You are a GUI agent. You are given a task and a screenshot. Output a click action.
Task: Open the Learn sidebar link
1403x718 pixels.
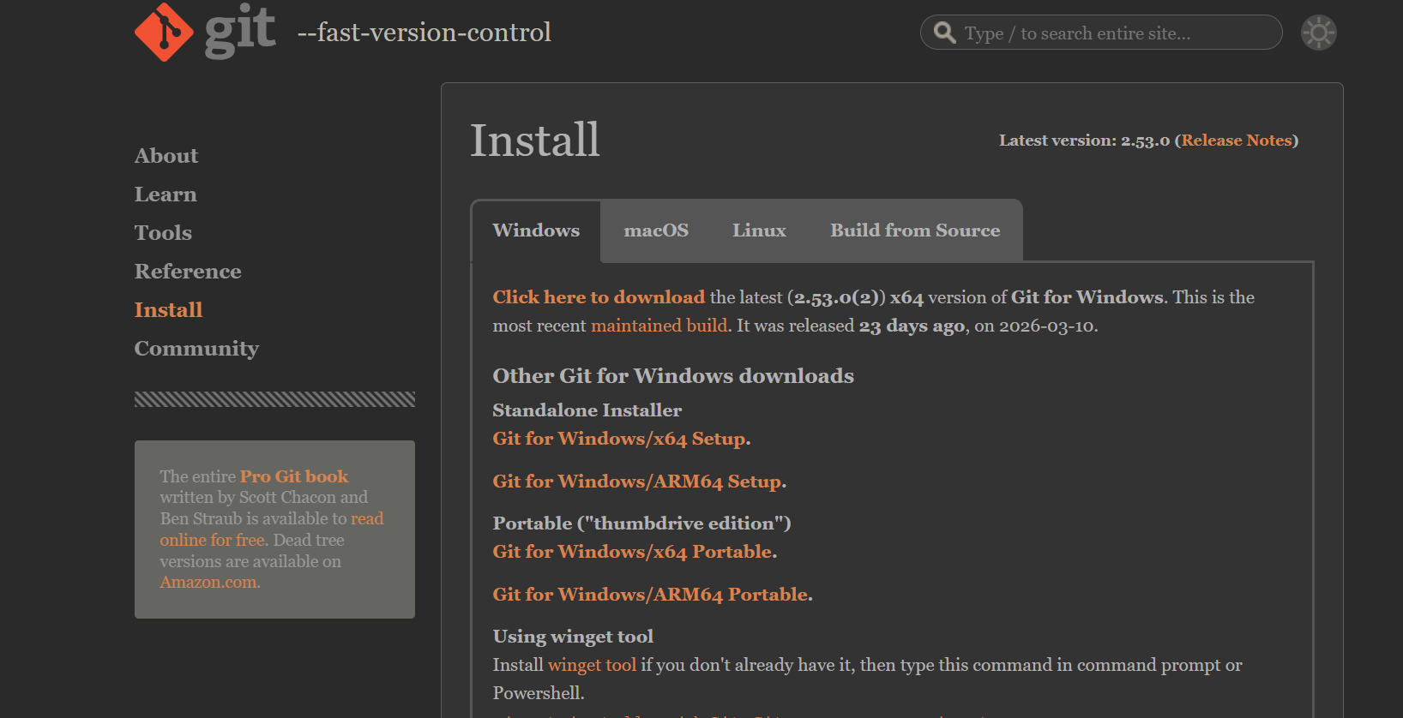coord(166,194)
